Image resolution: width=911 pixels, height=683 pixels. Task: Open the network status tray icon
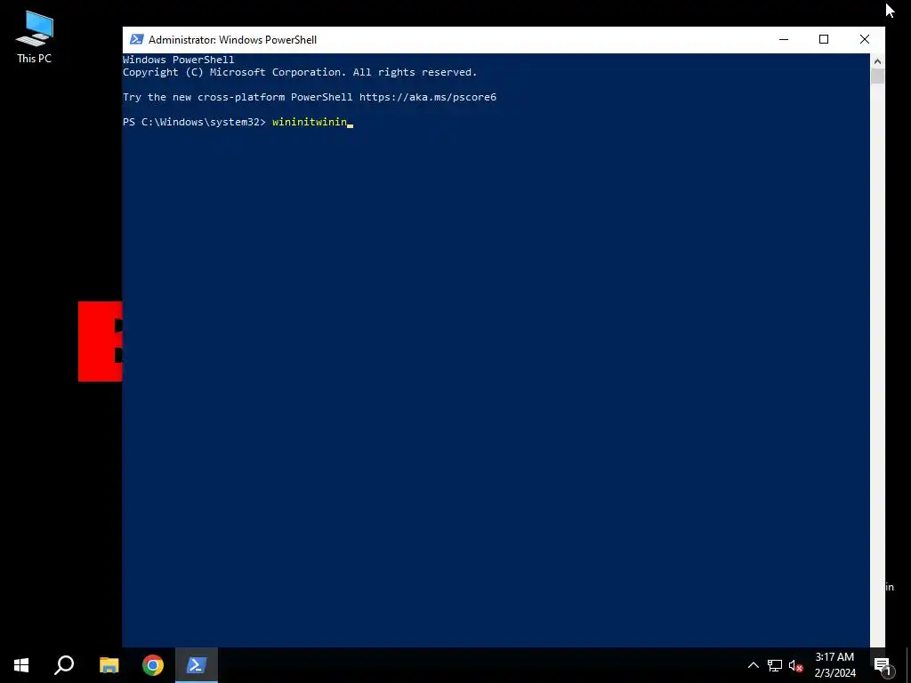pyautogui.click(x=775, y=665)
